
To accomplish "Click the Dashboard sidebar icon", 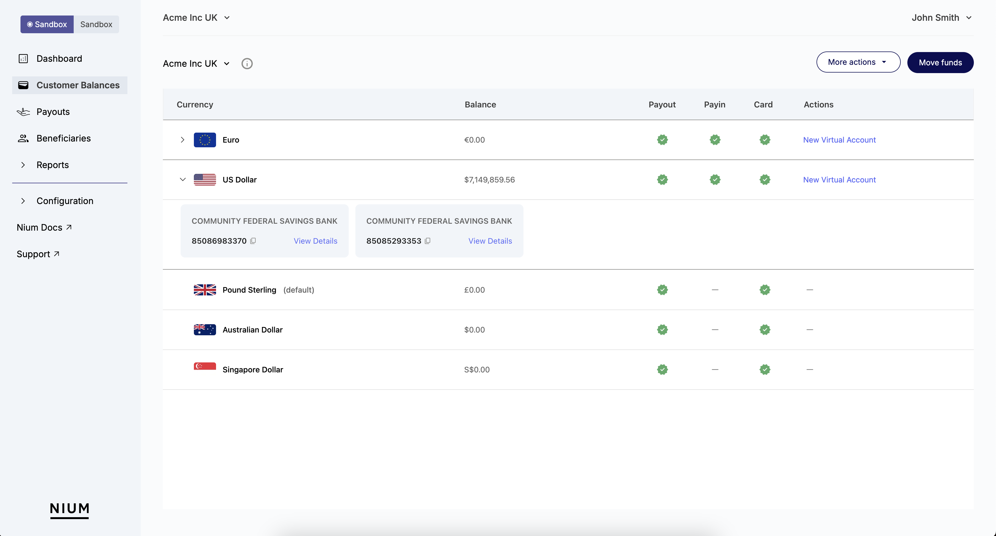I will 23,58.
